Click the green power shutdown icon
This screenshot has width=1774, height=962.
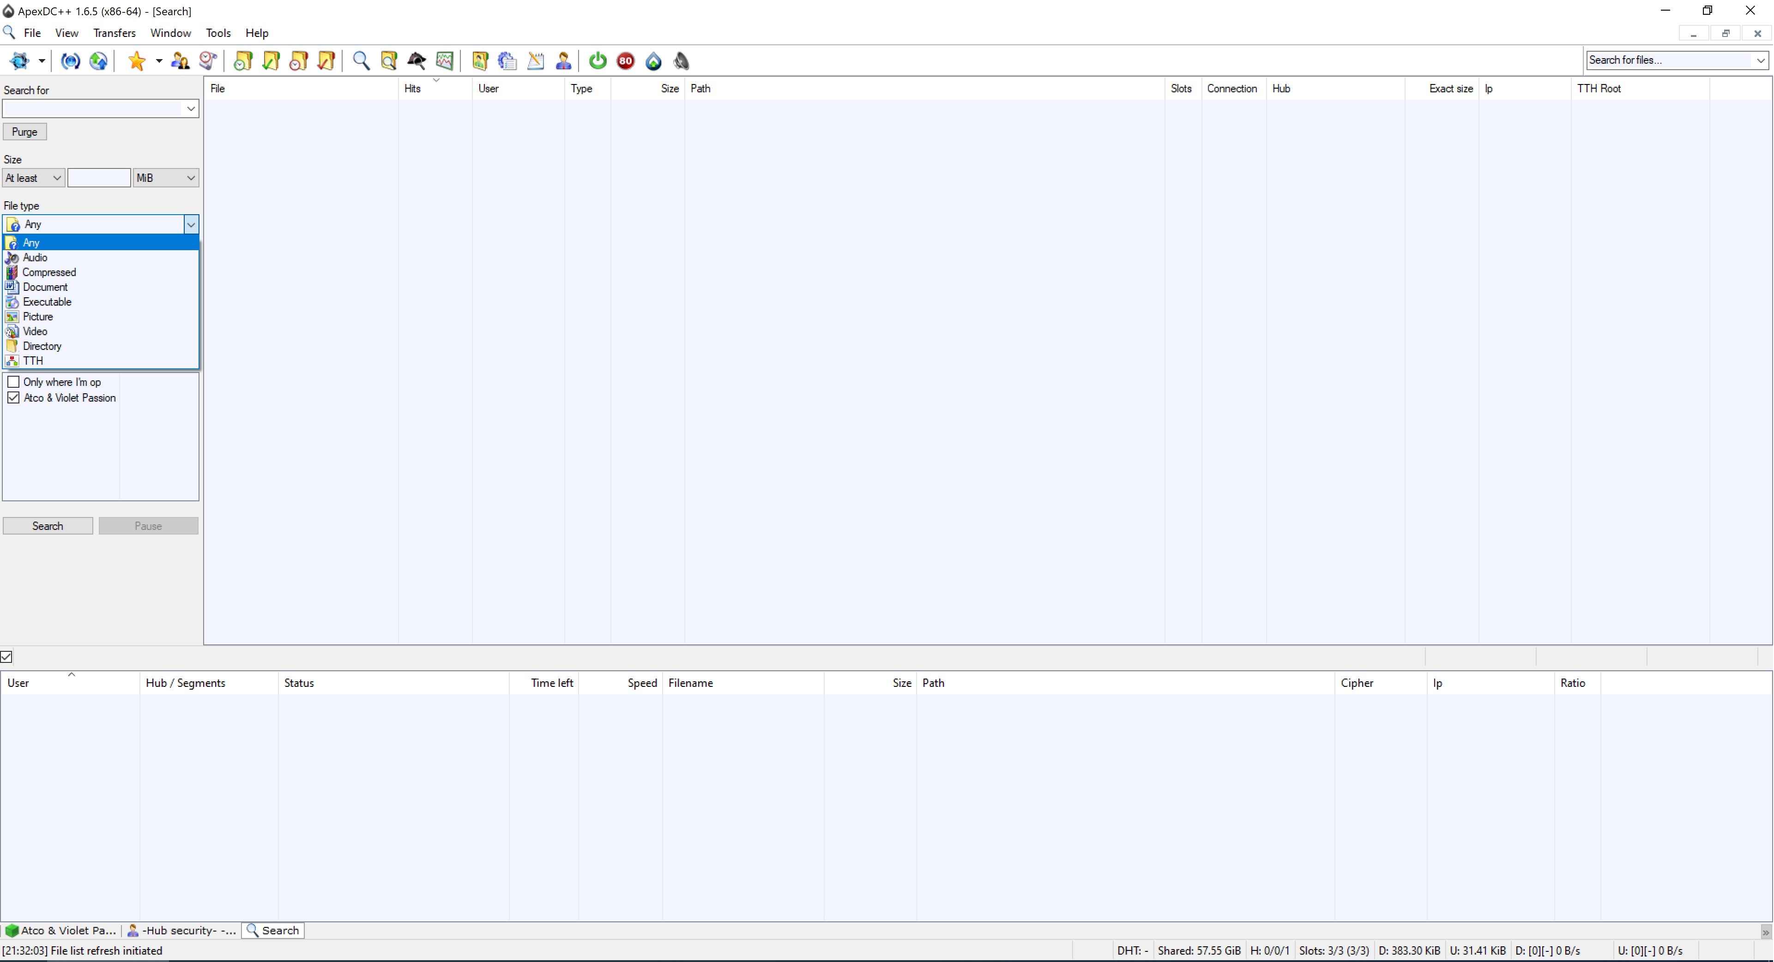(597, 61)
